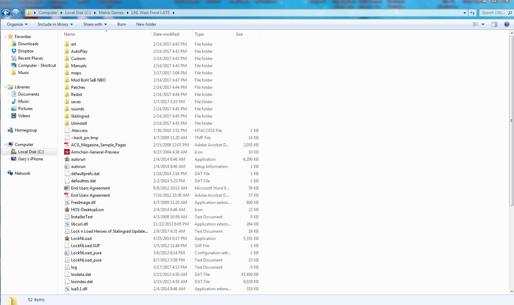Click the Matrix Games breadcrumb
This screenshot has height=305, width=514.
111,13
